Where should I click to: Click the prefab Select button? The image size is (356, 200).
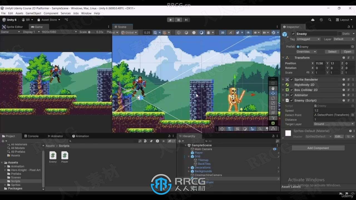[332, 52]
